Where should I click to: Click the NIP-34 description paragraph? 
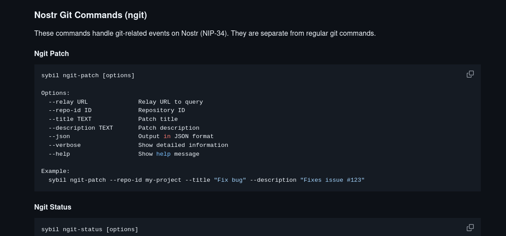[205, 34]
